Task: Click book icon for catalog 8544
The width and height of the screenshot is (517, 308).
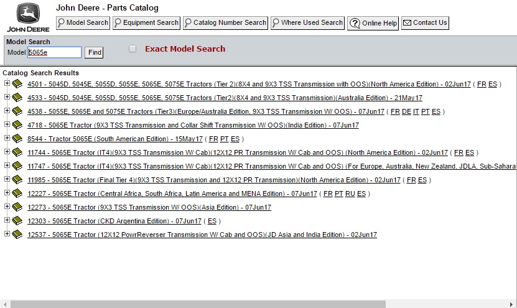Action: click(17, 139)
